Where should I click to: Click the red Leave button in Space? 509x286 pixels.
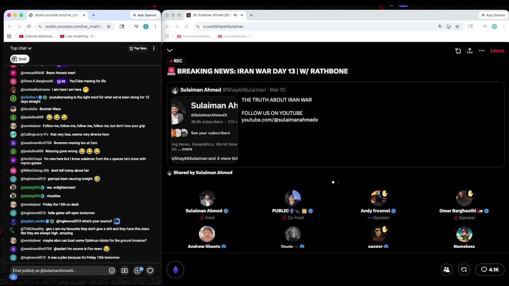tap(497, 50)
